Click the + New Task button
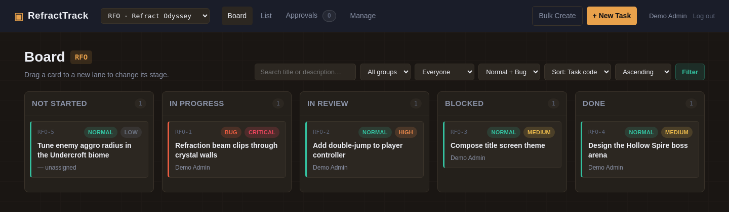 [612, 16]
